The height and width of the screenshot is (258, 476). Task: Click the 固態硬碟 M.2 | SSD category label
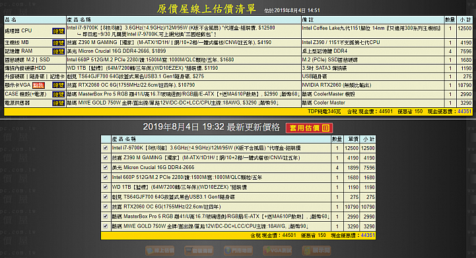27,60
